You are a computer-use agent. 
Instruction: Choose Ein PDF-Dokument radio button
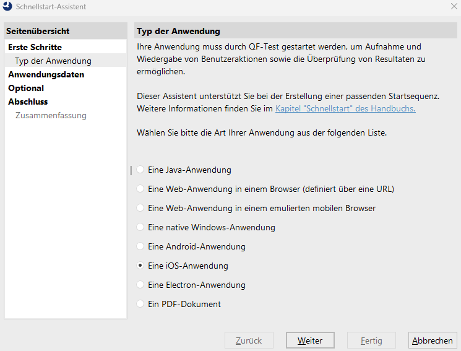pyautogui.click(x=140, y=304)
